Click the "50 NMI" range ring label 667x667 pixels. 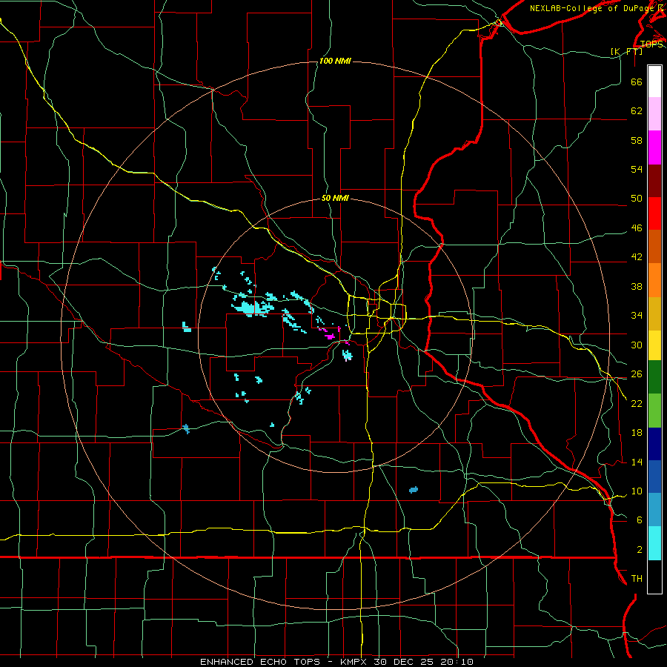[335, 198]
